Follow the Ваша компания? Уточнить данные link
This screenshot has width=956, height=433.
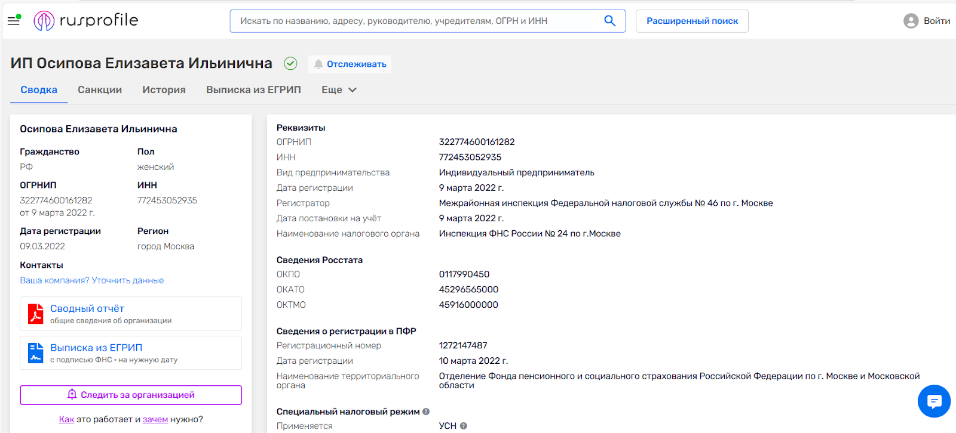(x=91, y=280)
